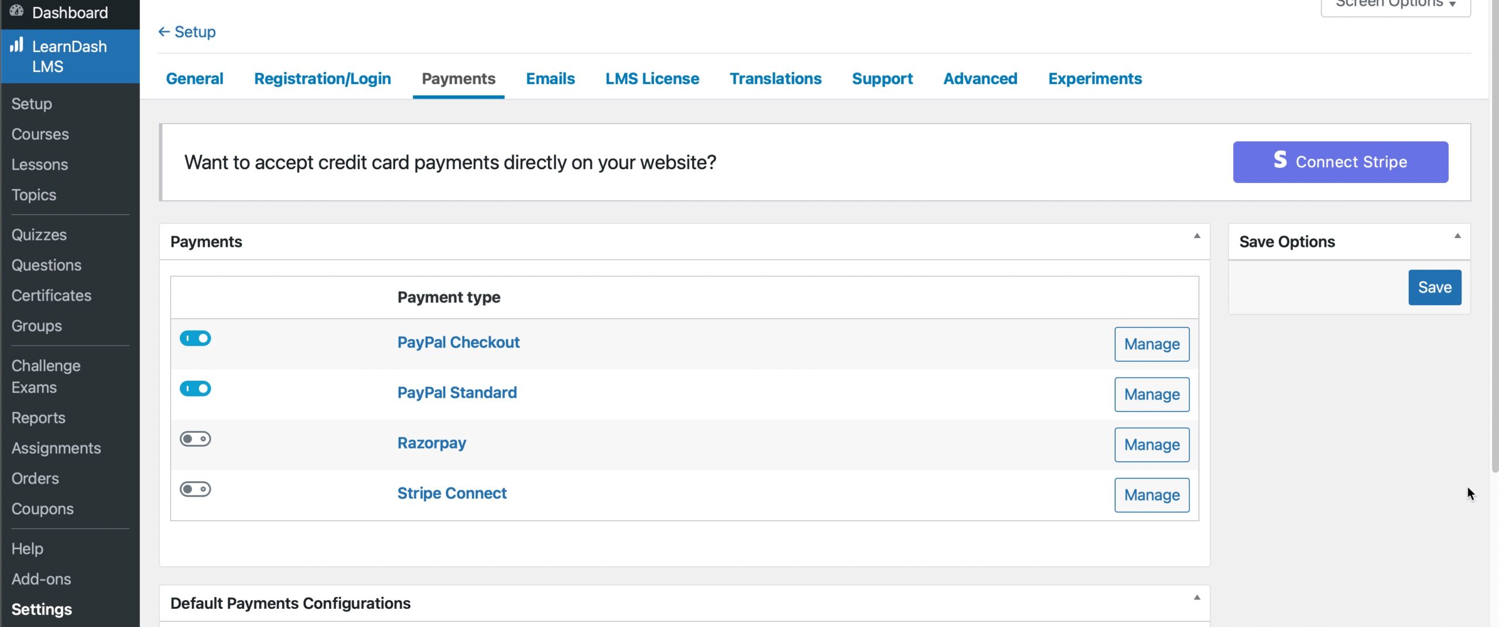Collapse the Save Options panel
Viewport: 1499px width, 627px height.
coord(1457,236)
